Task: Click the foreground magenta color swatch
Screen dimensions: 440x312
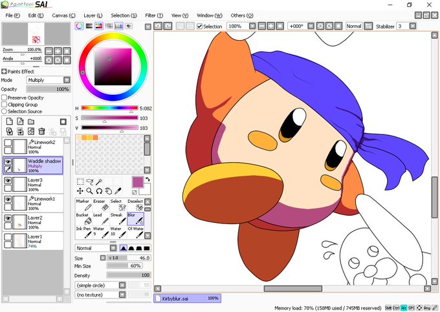Action: (x=138, y=182)
